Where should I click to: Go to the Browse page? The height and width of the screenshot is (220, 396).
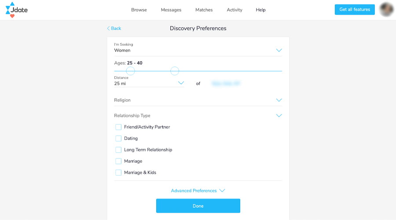(x=139, y=10)
